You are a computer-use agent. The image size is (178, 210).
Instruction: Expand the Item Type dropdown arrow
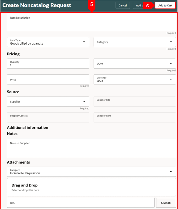84,42
